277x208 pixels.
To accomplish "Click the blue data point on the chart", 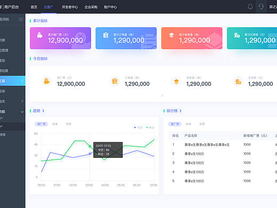I will (x=90, y=154).
